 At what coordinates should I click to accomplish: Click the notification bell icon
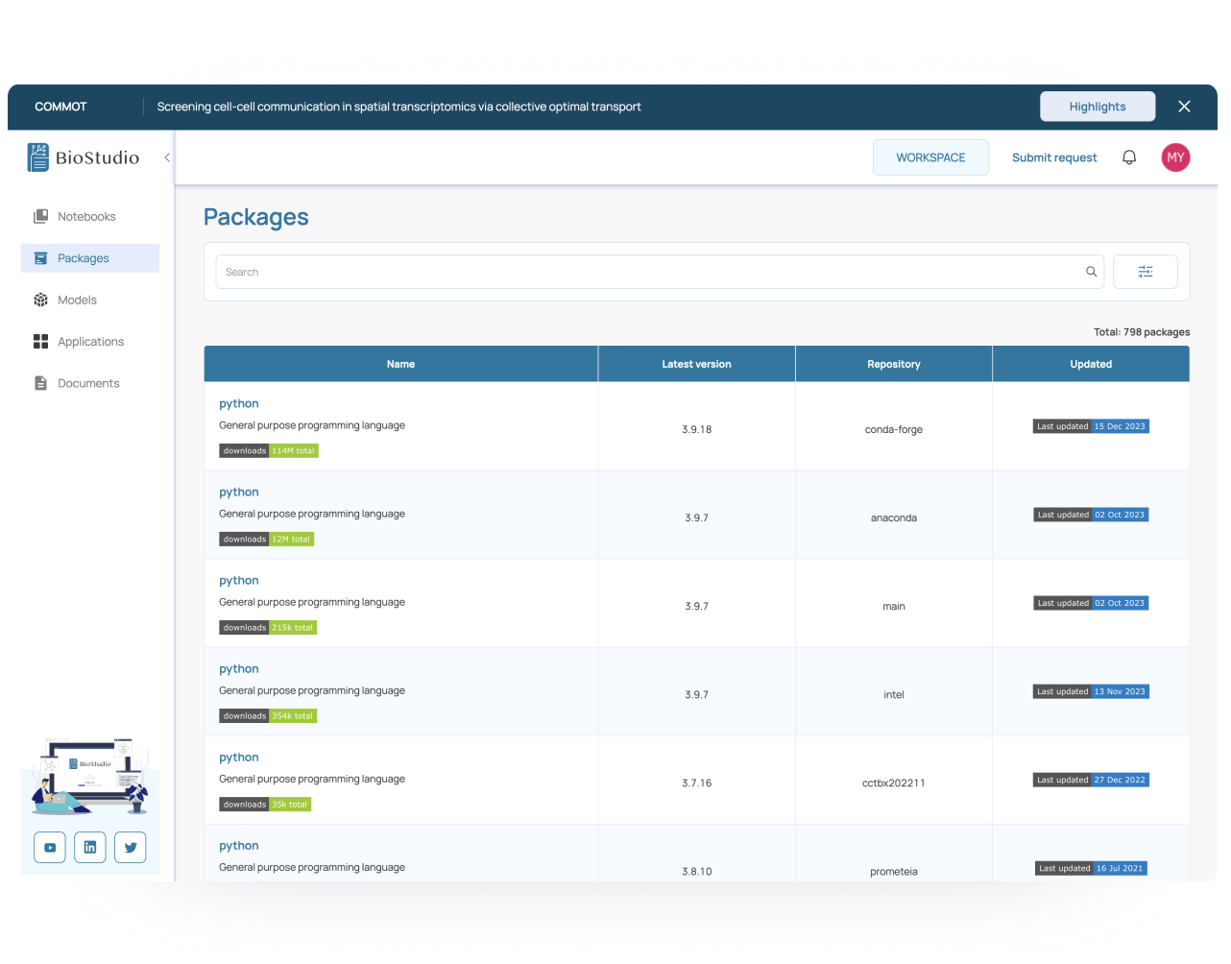click(x=1129, y=157)
